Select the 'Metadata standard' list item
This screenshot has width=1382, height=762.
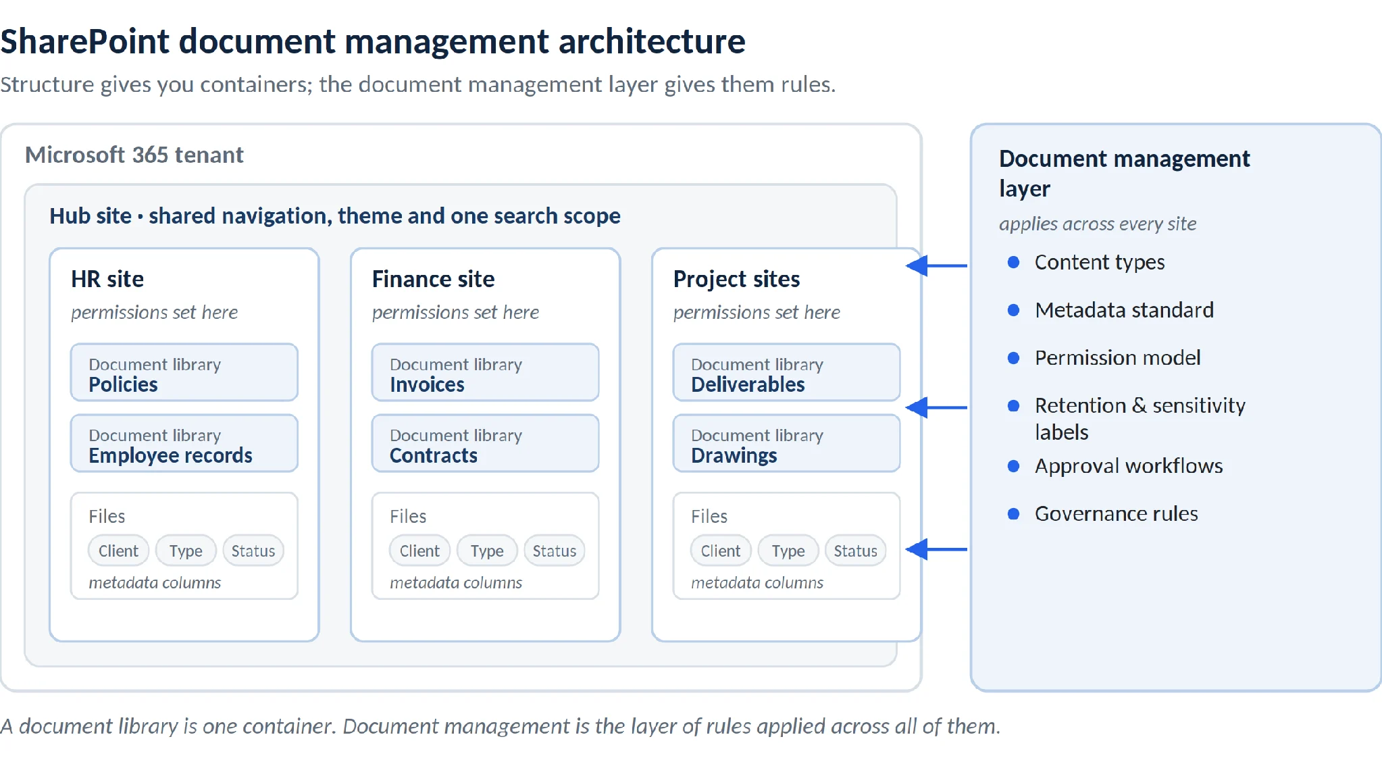point(1124,310)
